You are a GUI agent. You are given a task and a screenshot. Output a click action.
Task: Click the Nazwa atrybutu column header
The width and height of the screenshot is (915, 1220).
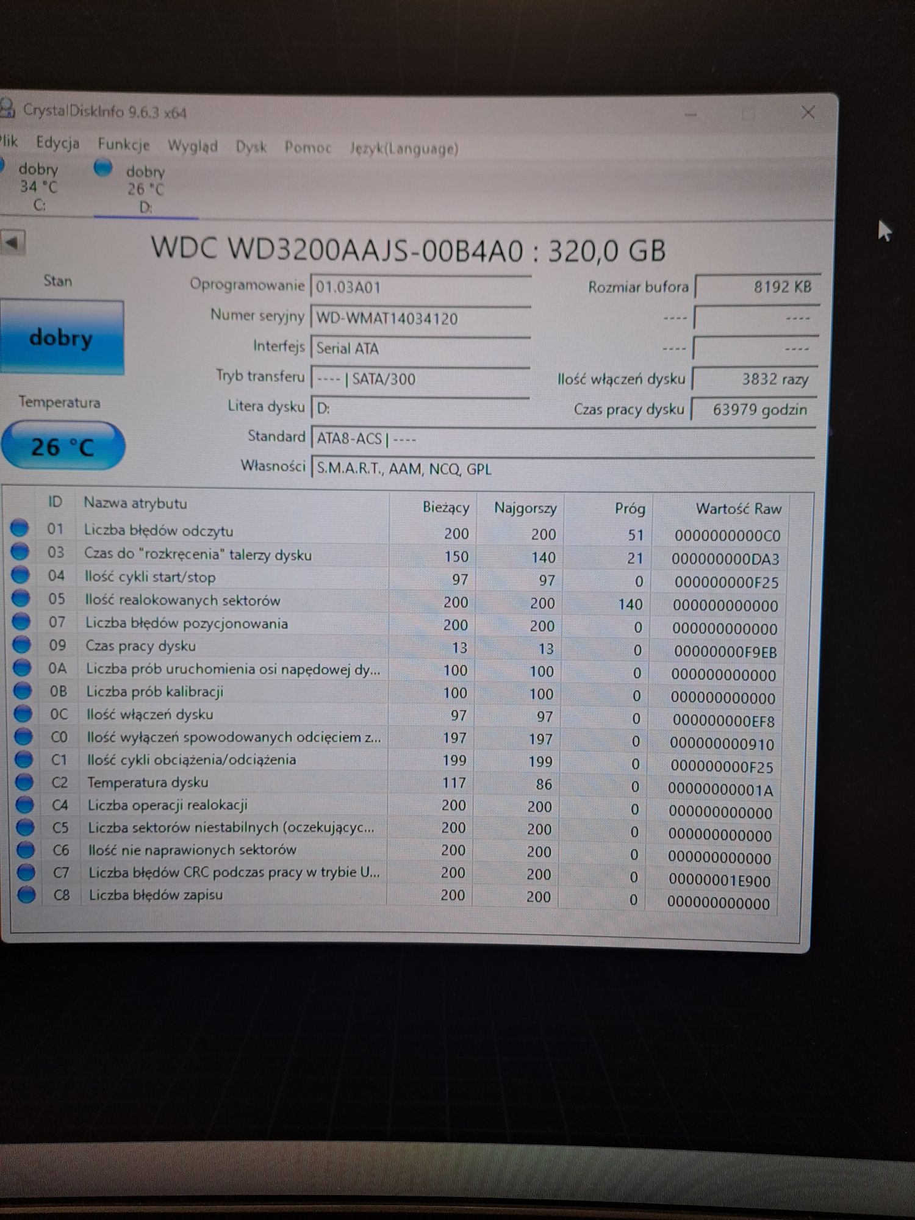click(x=135, y=503)
